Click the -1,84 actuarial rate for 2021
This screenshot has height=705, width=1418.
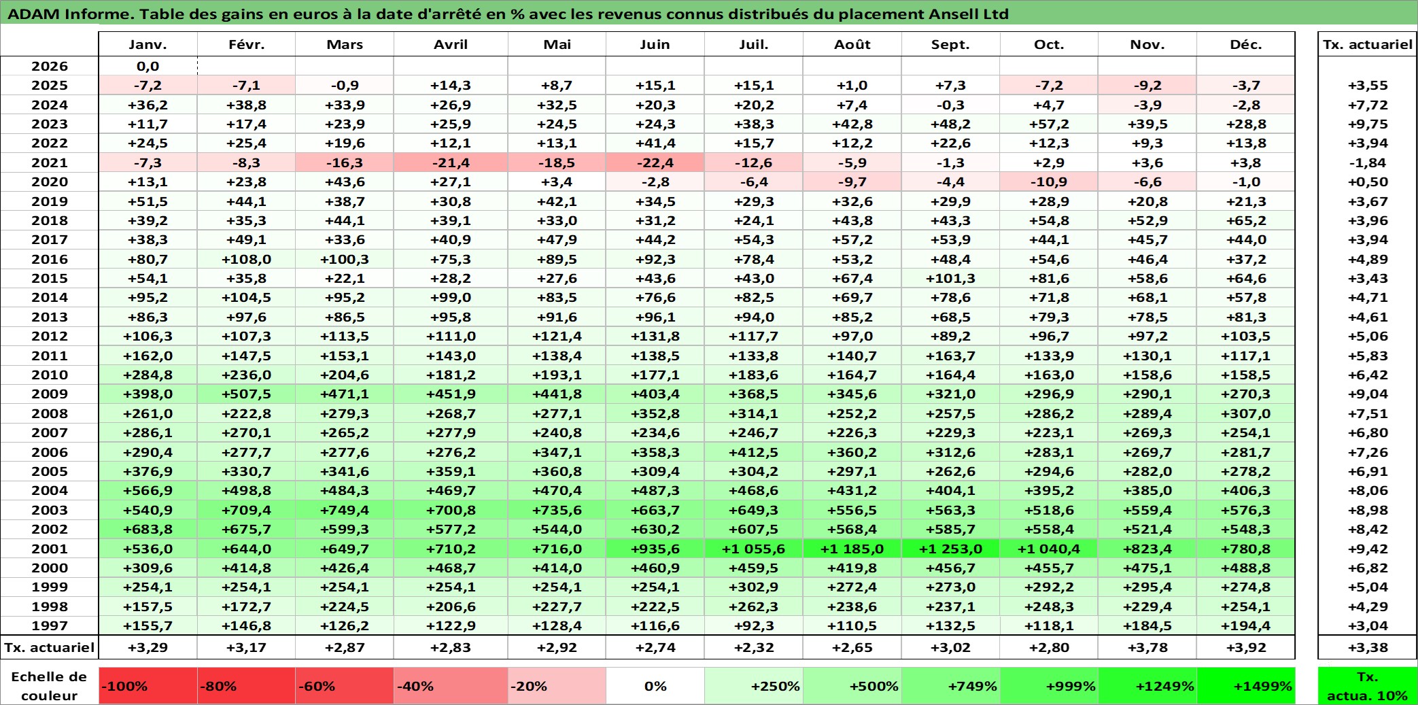1367,162
